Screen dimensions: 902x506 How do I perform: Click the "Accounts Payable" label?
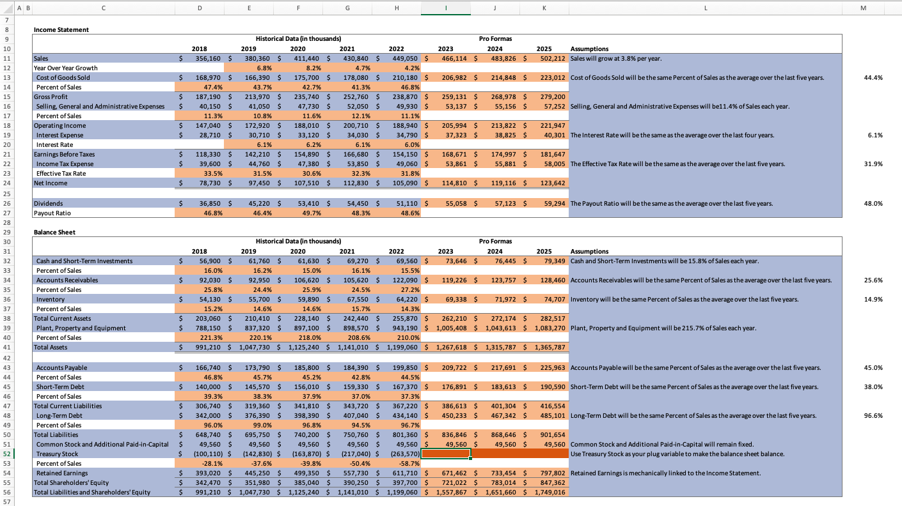click(x=62, y=367)
